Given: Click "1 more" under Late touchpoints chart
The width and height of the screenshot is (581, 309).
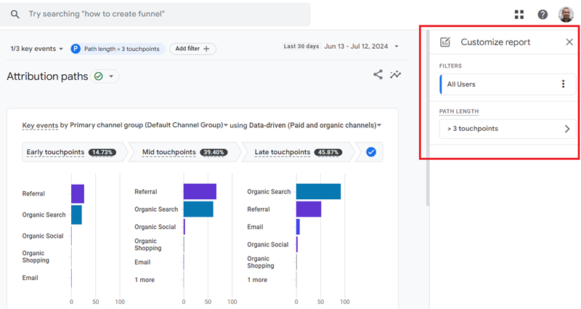Looking at the screenshot, I should click(x=257, y=280).
